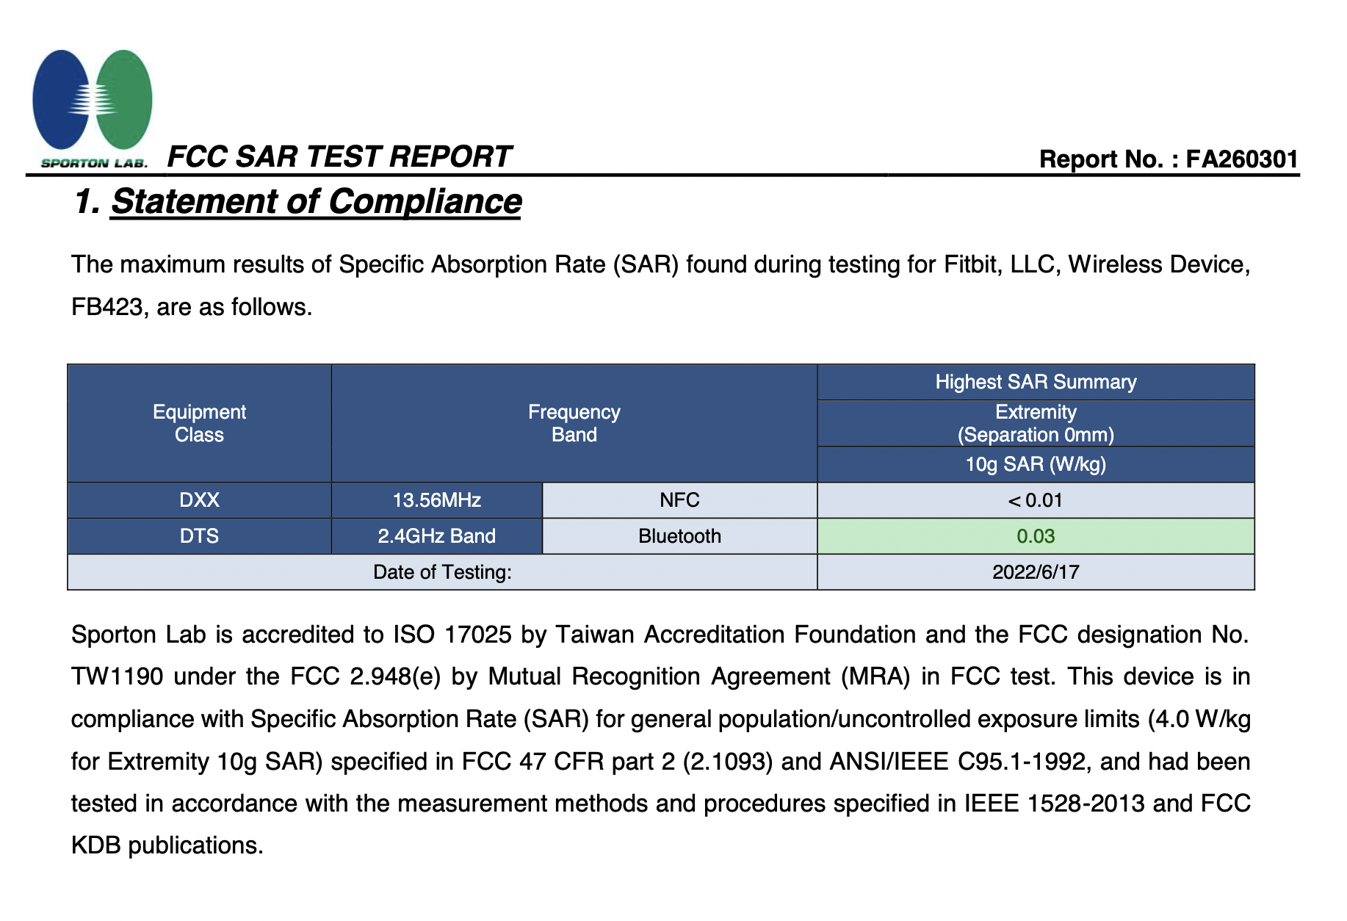Viewport: 1347px width, 921px height.
Task: Select the 'DXX' equipment class cell
Action: point(199,500)
